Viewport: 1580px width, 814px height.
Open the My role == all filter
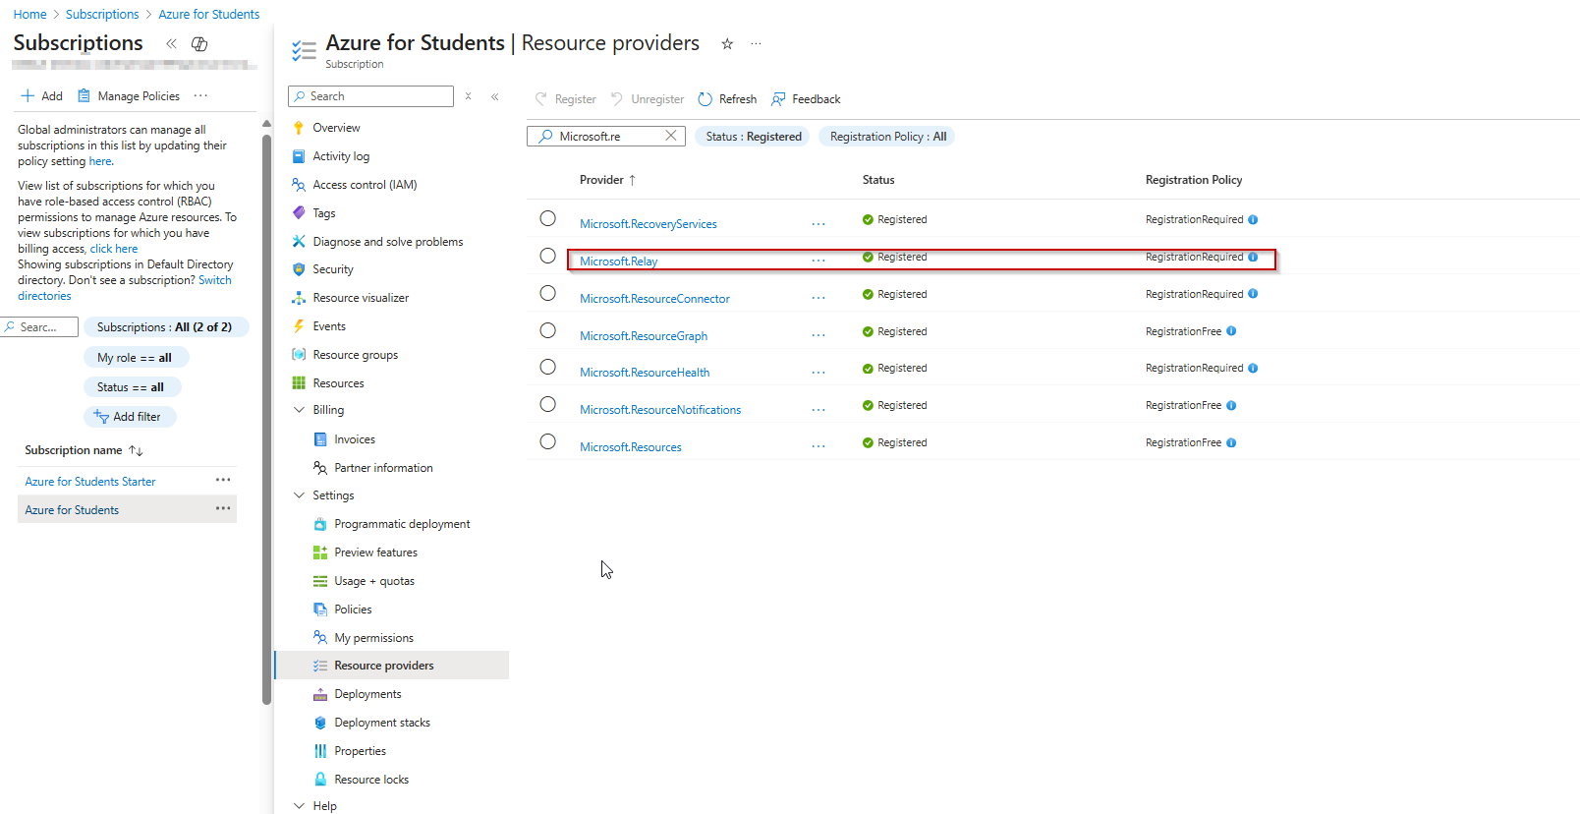(x=135, y=358)
